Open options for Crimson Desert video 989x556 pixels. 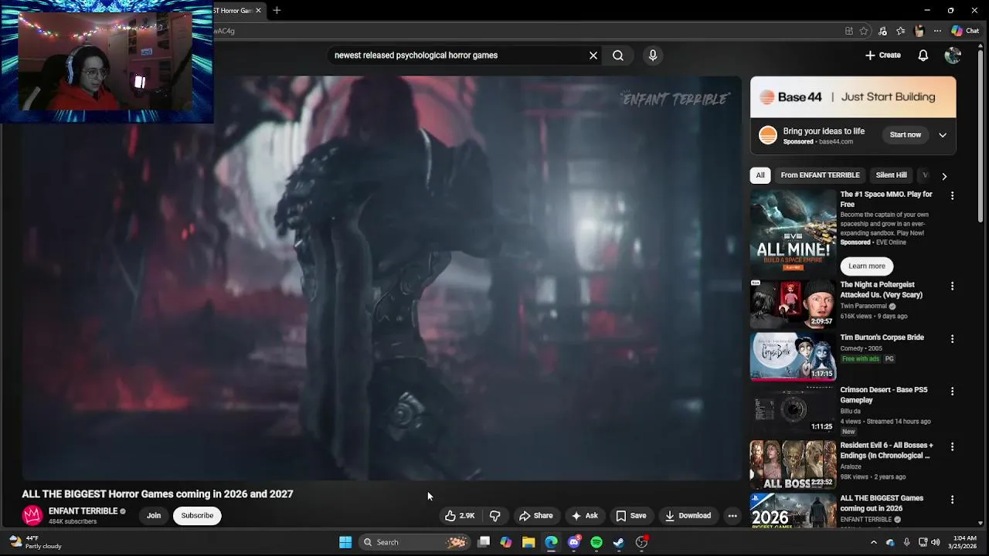952,392
